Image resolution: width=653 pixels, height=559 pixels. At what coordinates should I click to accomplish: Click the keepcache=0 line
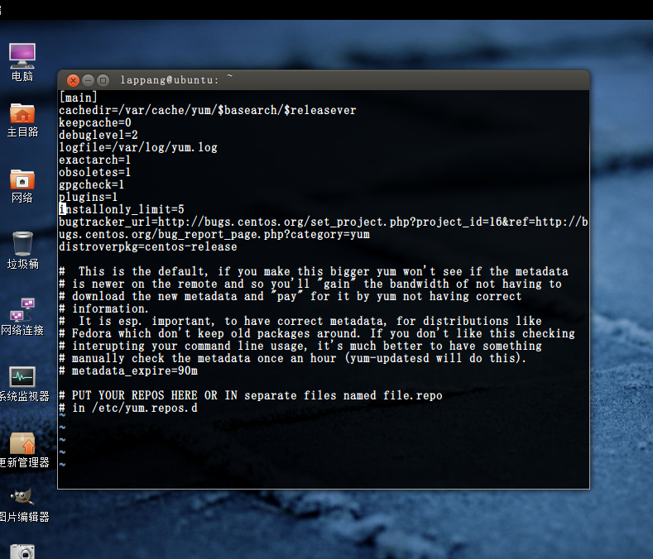[x=95, y=122]
